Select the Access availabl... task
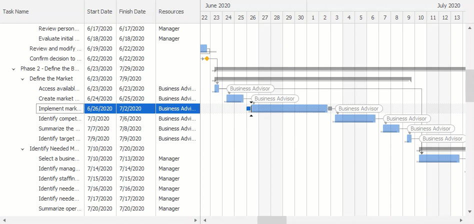 click(59, 88)
